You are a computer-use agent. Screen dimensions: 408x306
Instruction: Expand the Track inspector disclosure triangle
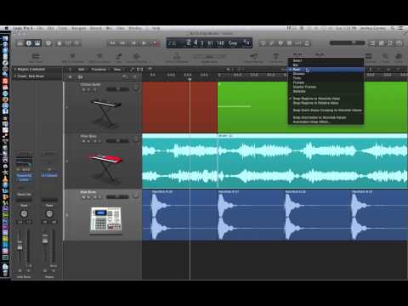tap(15, 76)
